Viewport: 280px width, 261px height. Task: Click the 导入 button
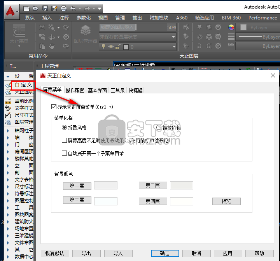click(118, 253)
